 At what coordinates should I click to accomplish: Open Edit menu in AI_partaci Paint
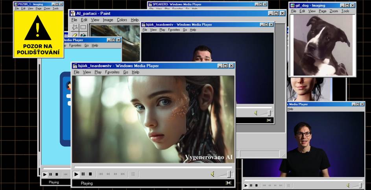(x=84, y=20)
